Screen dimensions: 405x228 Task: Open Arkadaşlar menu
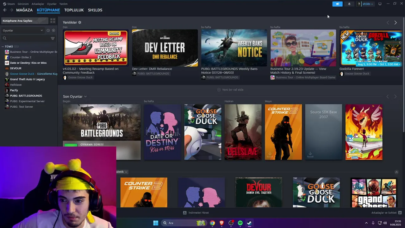coord(38,4)
